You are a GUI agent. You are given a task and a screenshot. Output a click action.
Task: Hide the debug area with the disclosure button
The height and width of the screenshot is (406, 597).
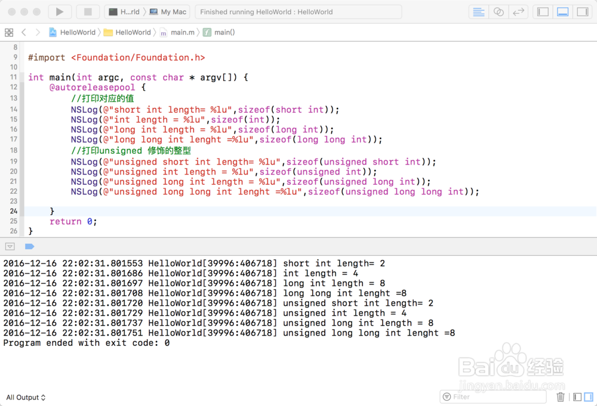(x=10, y=247)
